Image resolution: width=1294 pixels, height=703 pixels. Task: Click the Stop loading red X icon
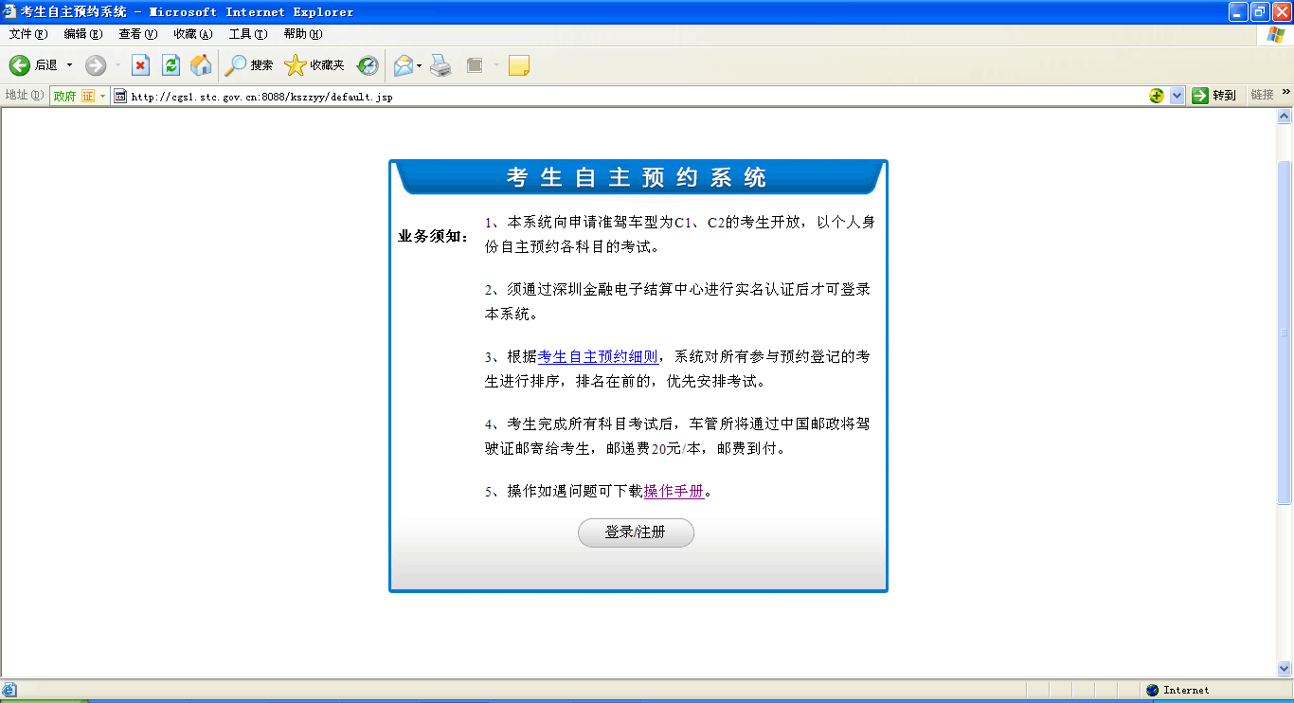pyautogui.click(x=140, y=65)
